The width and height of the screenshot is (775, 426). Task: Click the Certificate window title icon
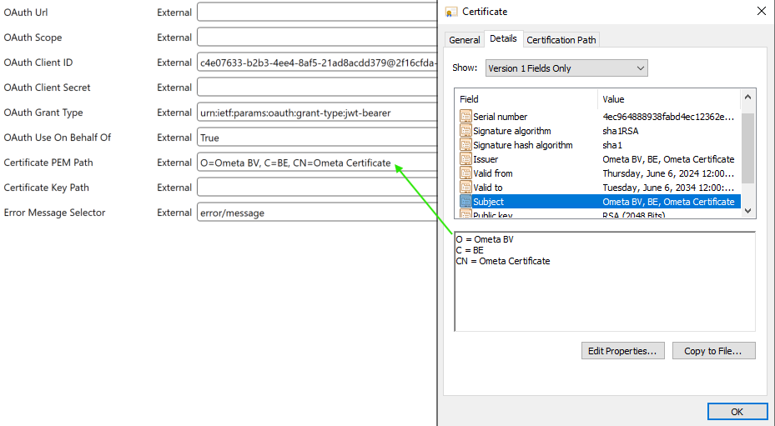[450, 12]
